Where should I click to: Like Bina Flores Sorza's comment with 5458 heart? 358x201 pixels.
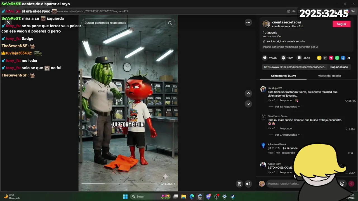pyautogui.click(x=347, y=129)
